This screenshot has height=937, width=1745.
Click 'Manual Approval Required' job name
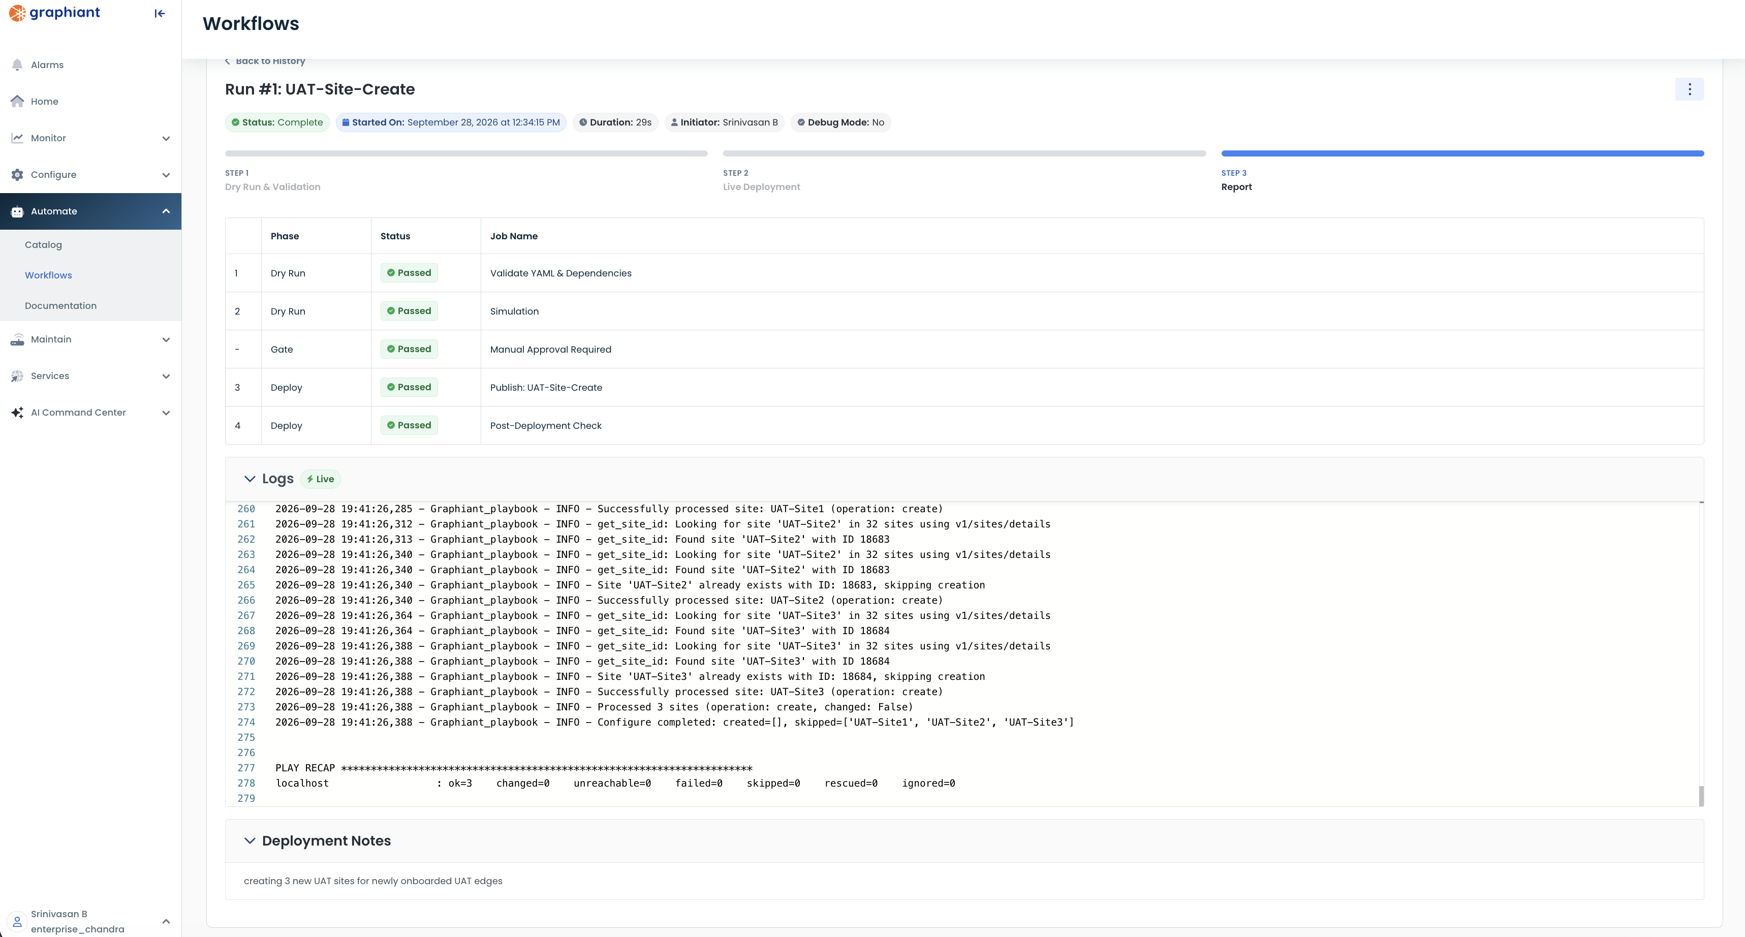(550, 350)
